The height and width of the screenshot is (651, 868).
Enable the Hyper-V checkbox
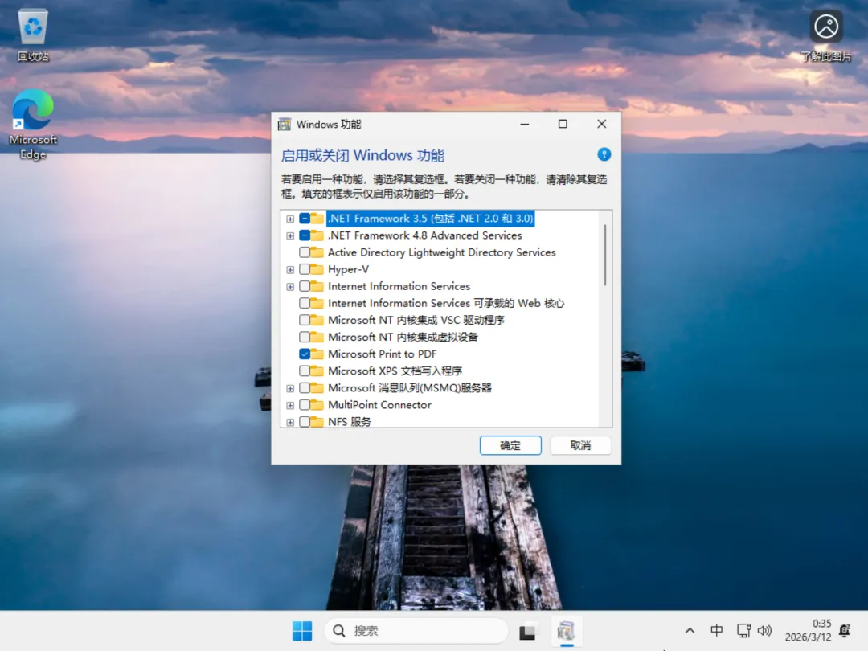(305, 269)
